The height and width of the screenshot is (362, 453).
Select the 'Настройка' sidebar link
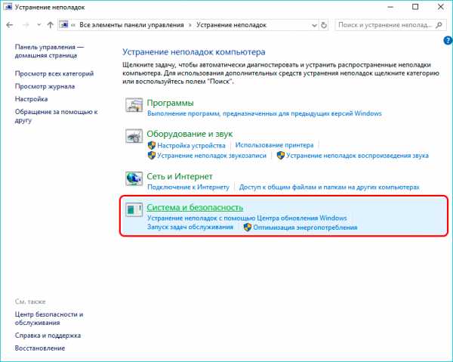pyautogui.click(x=31, y=99)
